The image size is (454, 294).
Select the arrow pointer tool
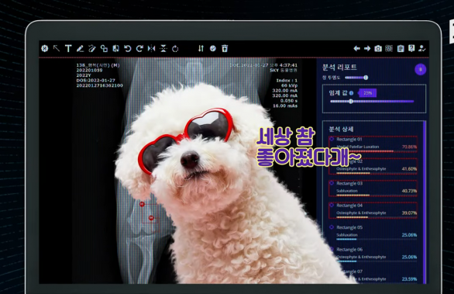coord(57,48)
